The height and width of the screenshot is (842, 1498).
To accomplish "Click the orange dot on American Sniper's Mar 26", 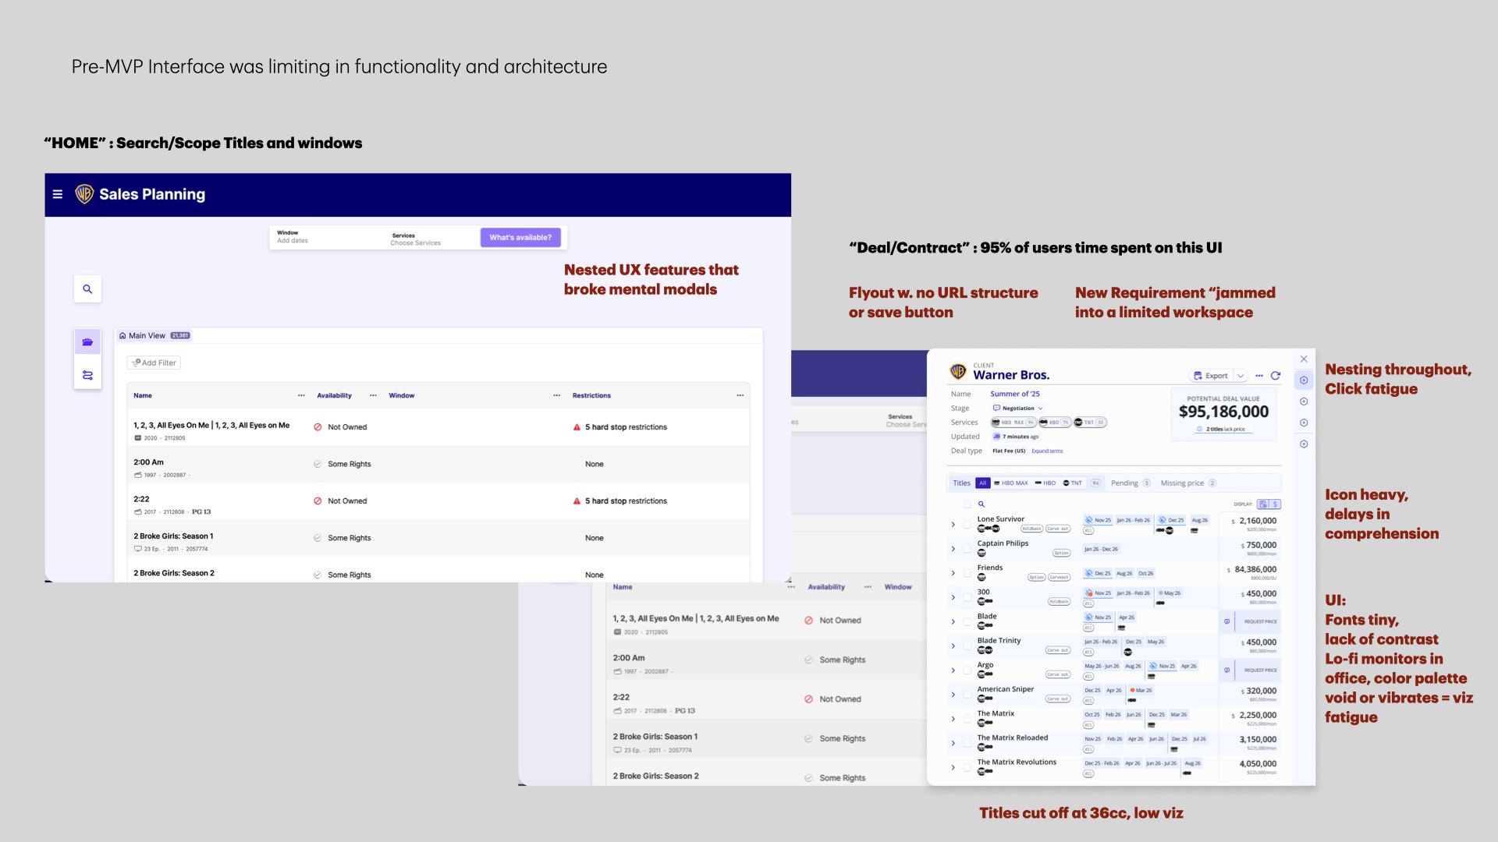I will [1133, 691].
